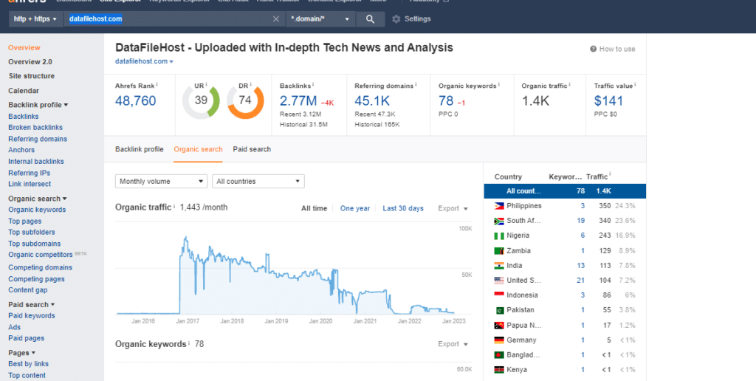Open the Best by links page

pos(29,363)
